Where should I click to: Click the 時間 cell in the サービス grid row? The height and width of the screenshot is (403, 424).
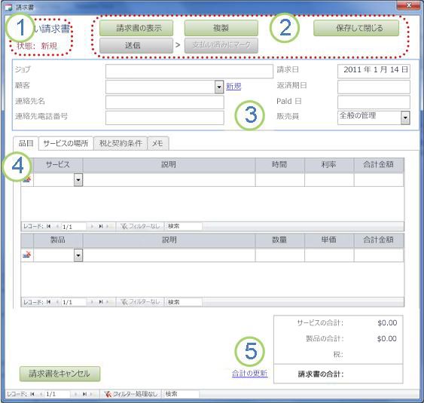point(280,179)
